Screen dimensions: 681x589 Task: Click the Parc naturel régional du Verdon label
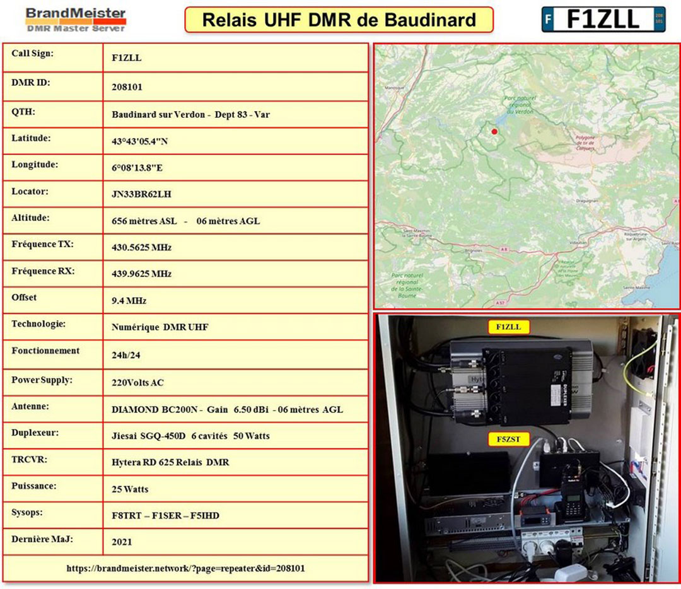[519, 105]
